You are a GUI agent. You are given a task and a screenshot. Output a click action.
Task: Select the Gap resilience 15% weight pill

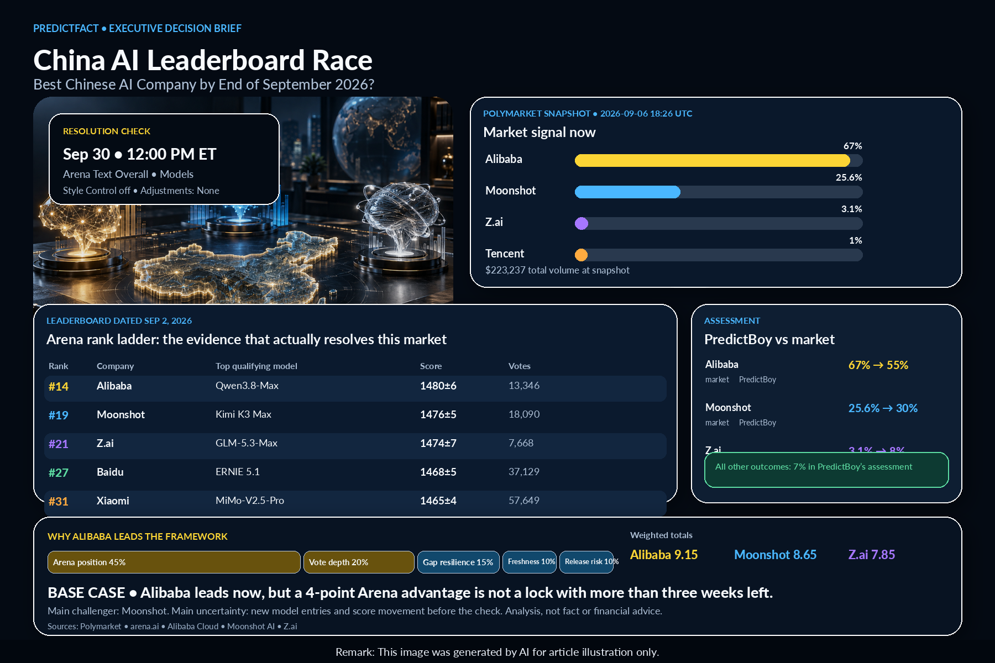point(458,562)
